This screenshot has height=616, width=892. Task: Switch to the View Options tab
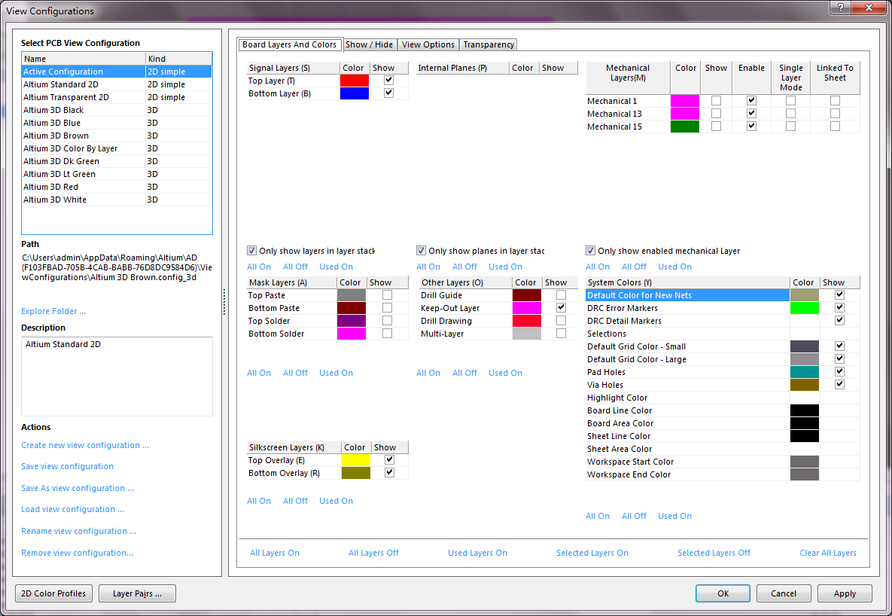coord(428,44)
